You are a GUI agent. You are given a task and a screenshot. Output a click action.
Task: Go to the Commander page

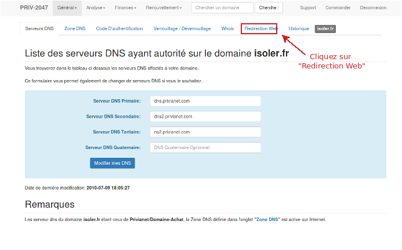click(338, 8)
